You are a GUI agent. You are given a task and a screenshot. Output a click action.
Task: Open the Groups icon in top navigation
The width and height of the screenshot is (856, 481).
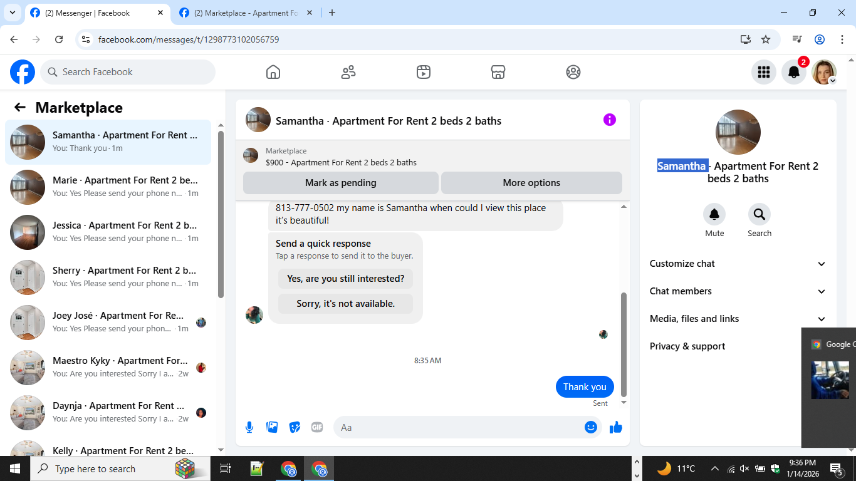click(x=573, y=72)
